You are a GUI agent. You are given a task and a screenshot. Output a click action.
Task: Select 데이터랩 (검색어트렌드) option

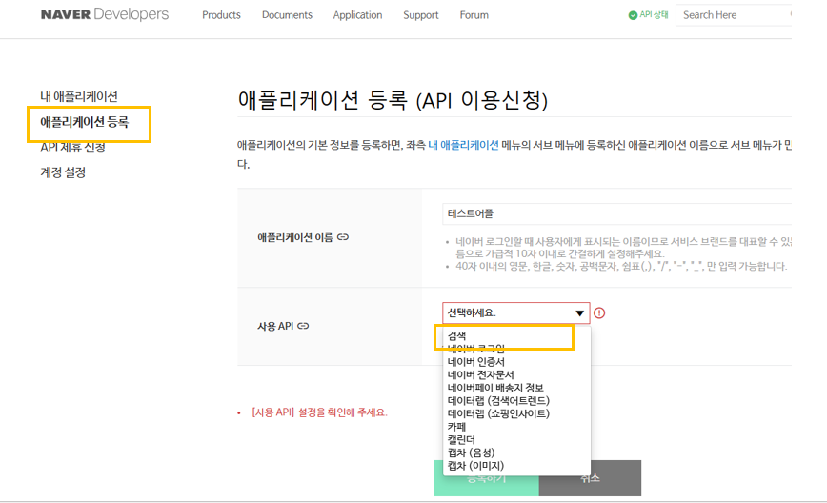tap(516, 401)
